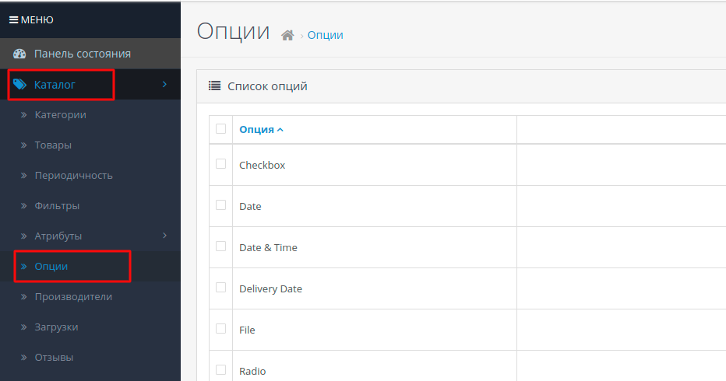Click the Каталог tag icon
Screen dimensions: 726x381
click(20, 85)
